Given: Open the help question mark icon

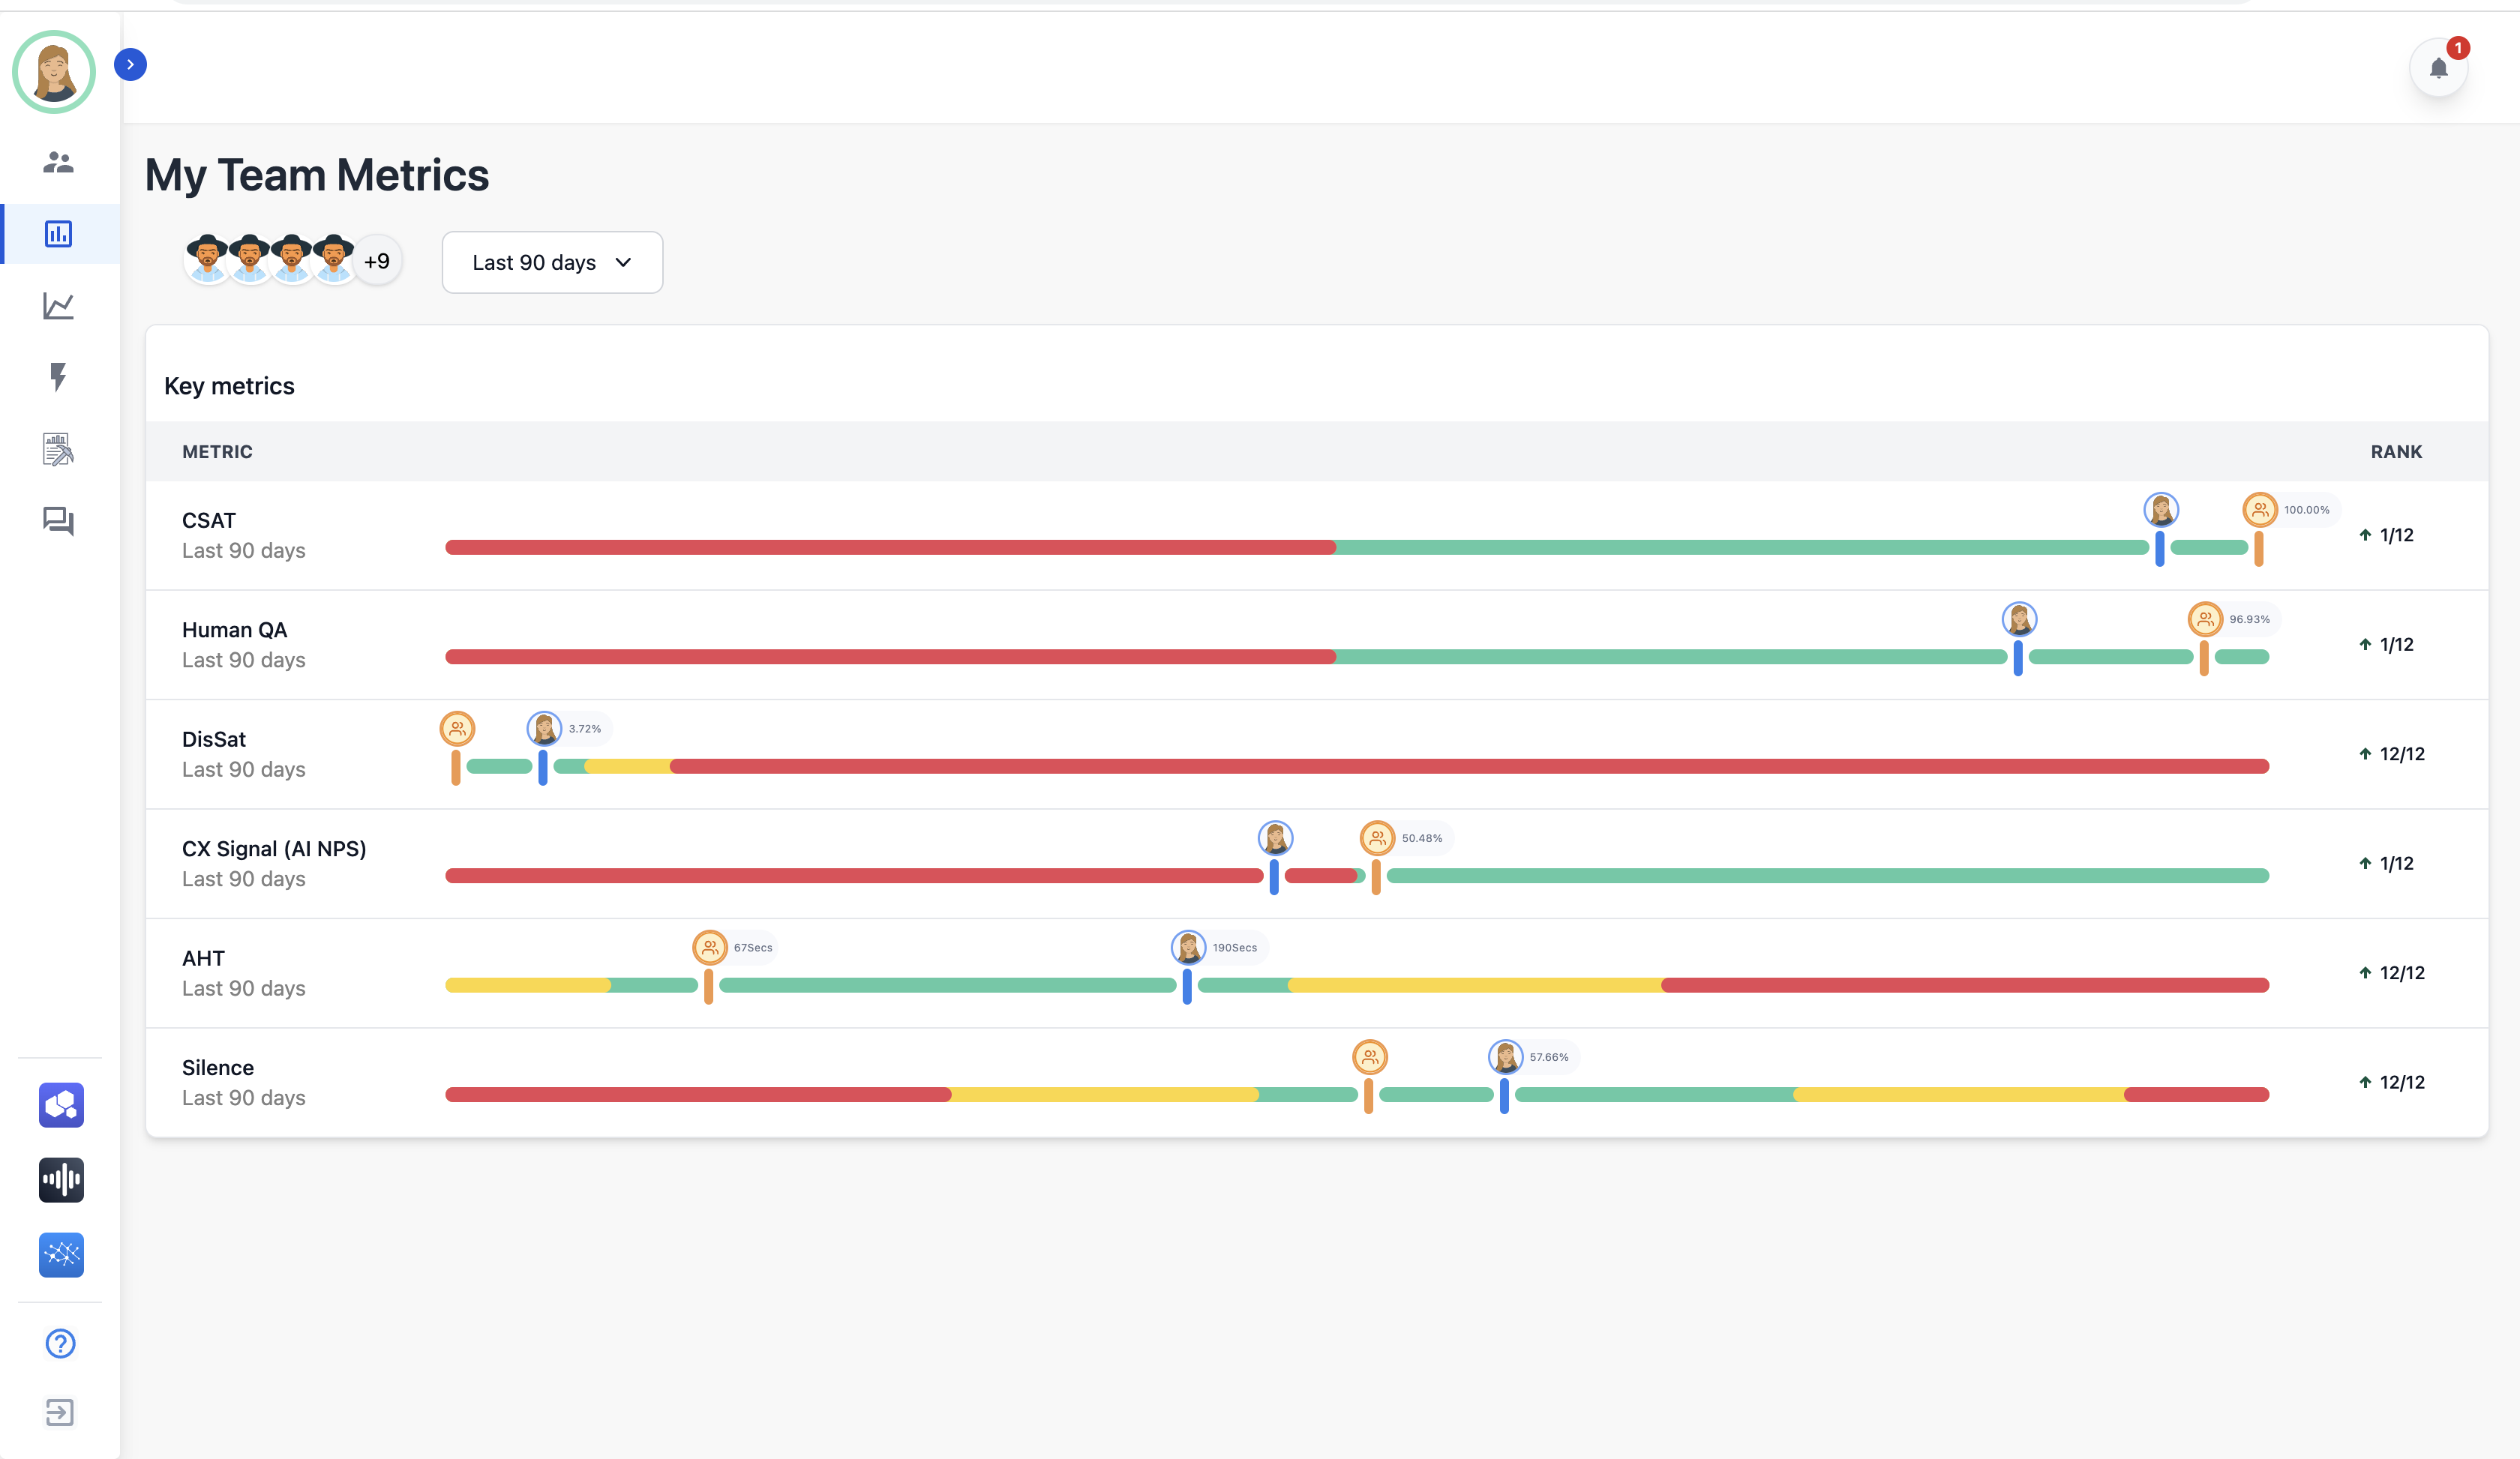Looking at the screenshot, I should coord(61,1344).
